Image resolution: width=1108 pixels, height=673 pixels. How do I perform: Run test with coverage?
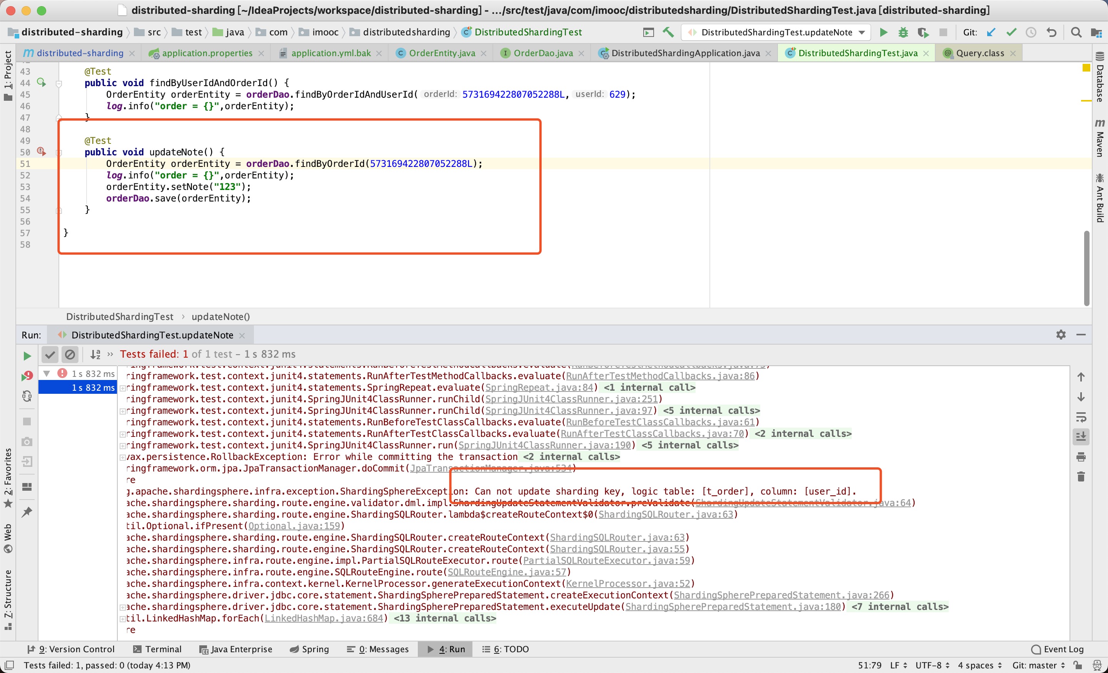[923, 32]
